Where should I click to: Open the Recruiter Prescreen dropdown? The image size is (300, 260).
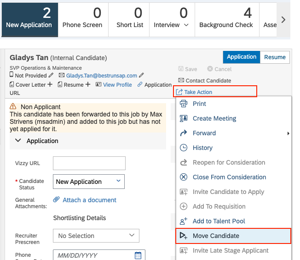96,236
